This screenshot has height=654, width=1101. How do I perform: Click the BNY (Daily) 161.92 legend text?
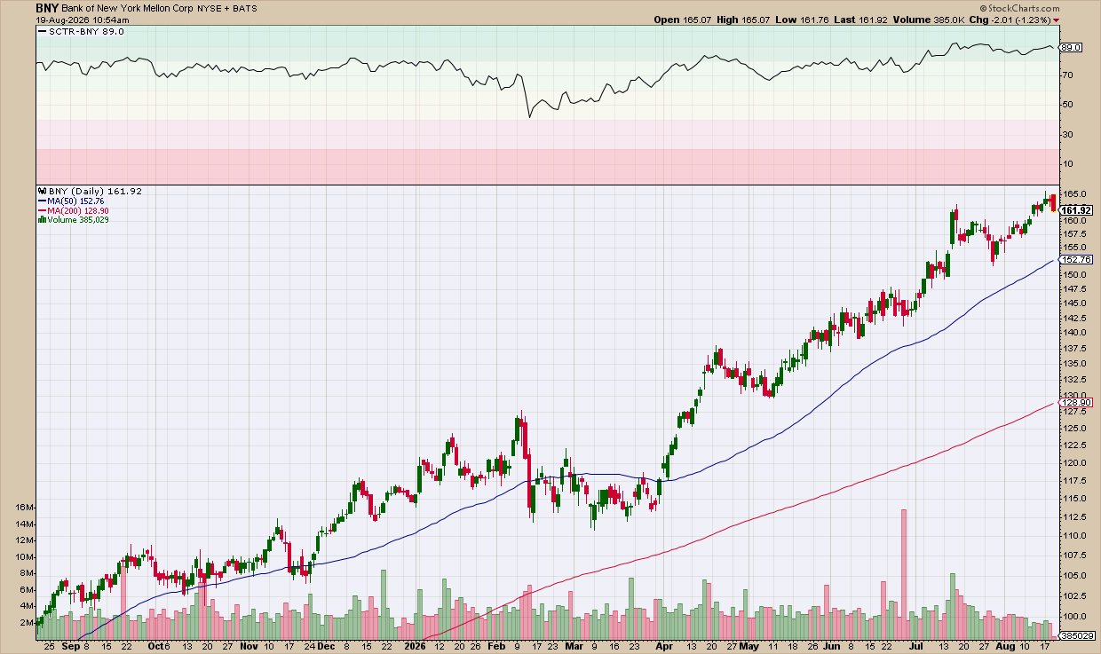tap(95, 191)
